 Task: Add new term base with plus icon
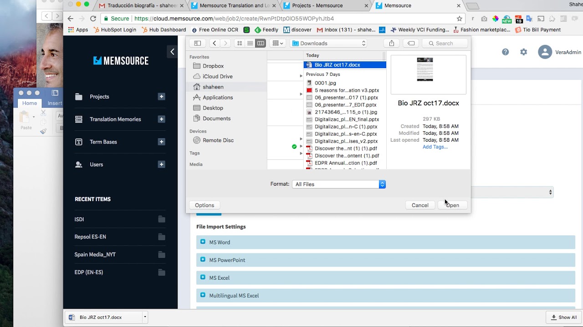point(161,142)
